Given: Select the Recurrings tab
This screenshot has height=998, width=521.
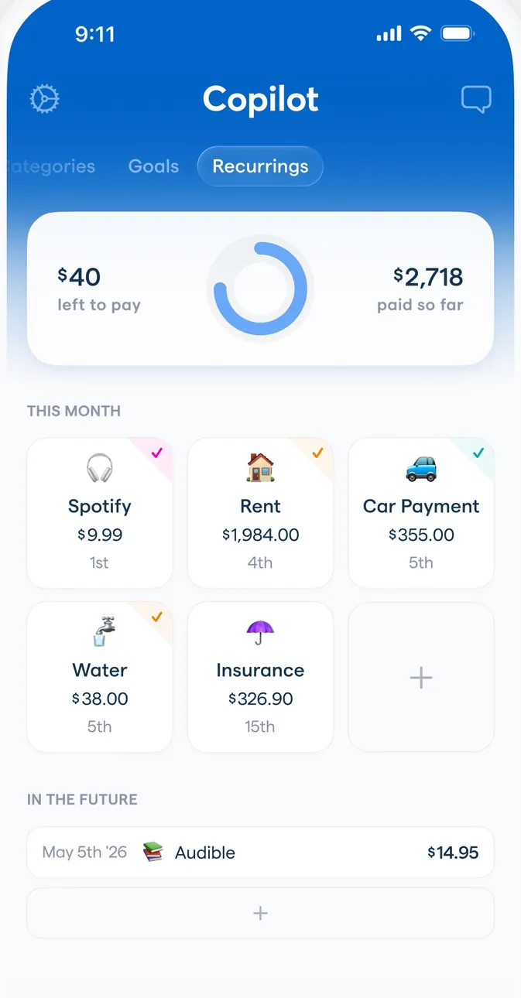Looking at the screenshot, I should tap(260, 166).
